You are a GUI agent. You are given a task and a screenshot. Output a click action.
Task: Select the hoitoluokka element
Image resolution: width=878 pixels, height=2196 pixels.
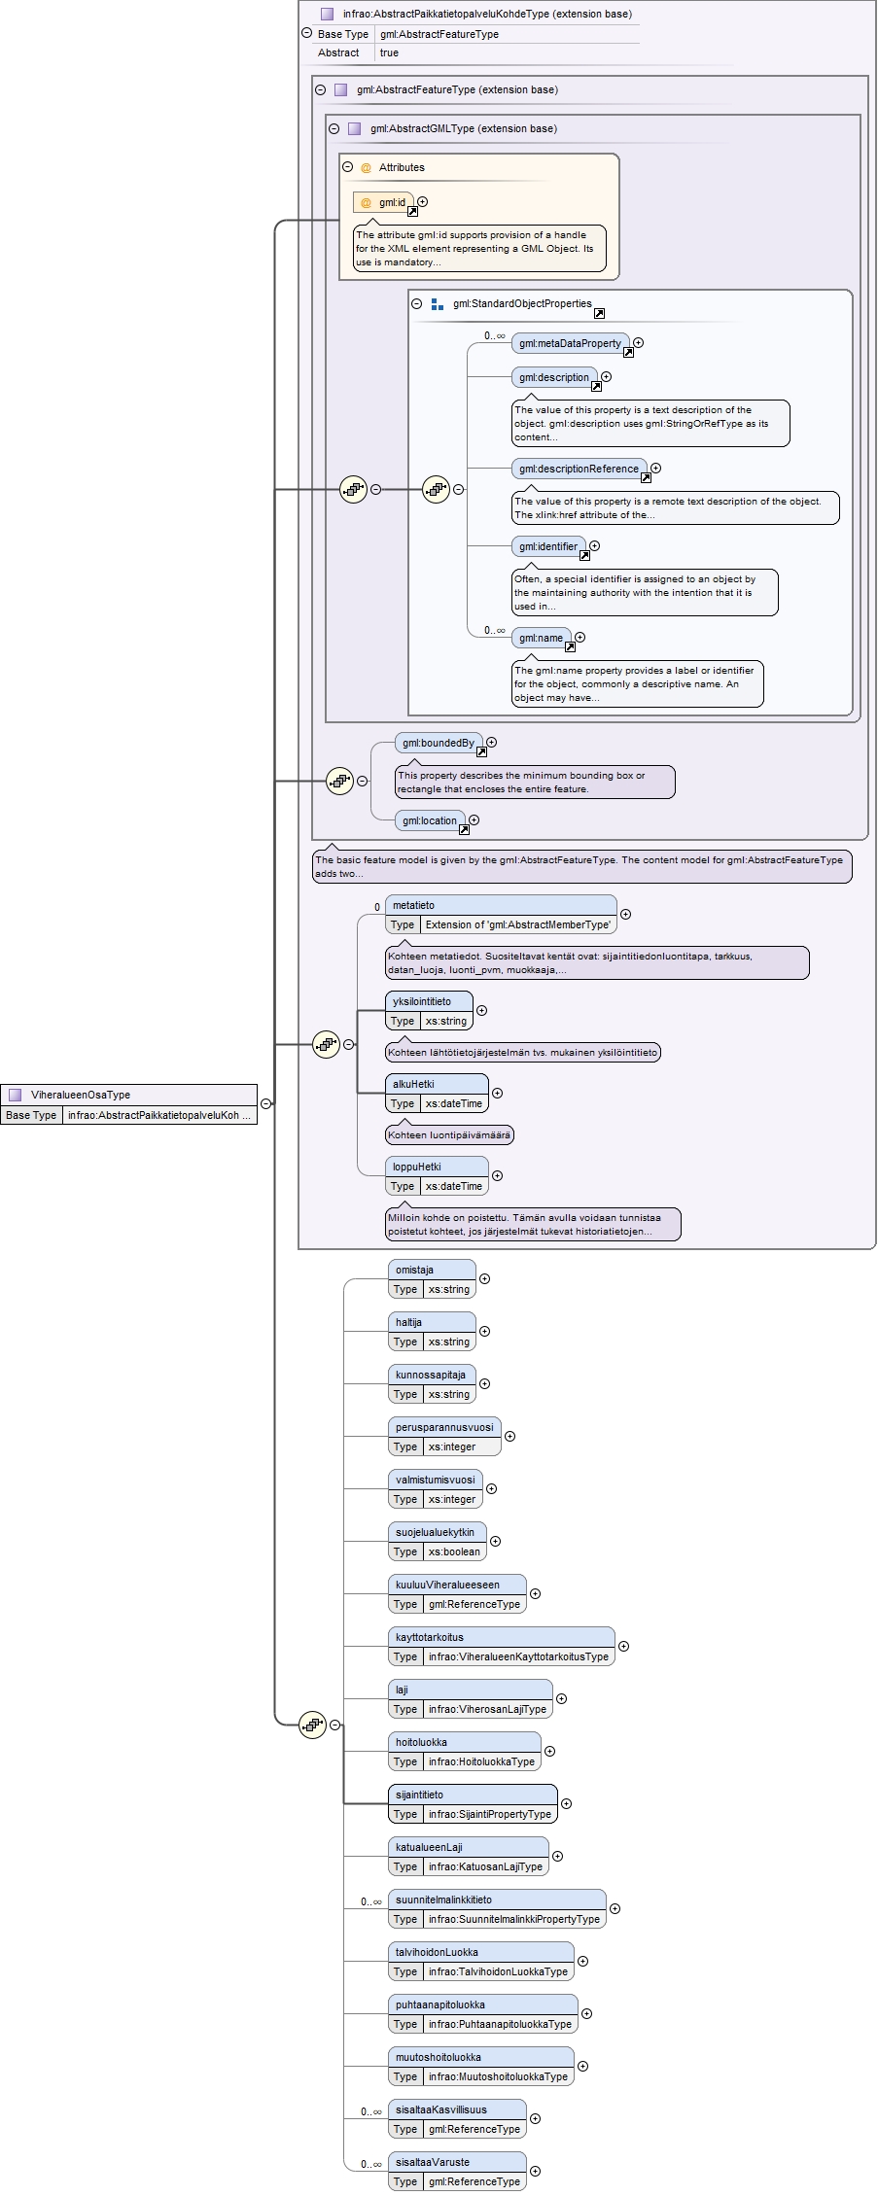(x=465, y=1752)
